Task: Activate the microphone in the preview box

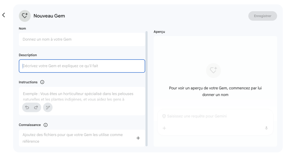Action: click(x=266, y=128)
